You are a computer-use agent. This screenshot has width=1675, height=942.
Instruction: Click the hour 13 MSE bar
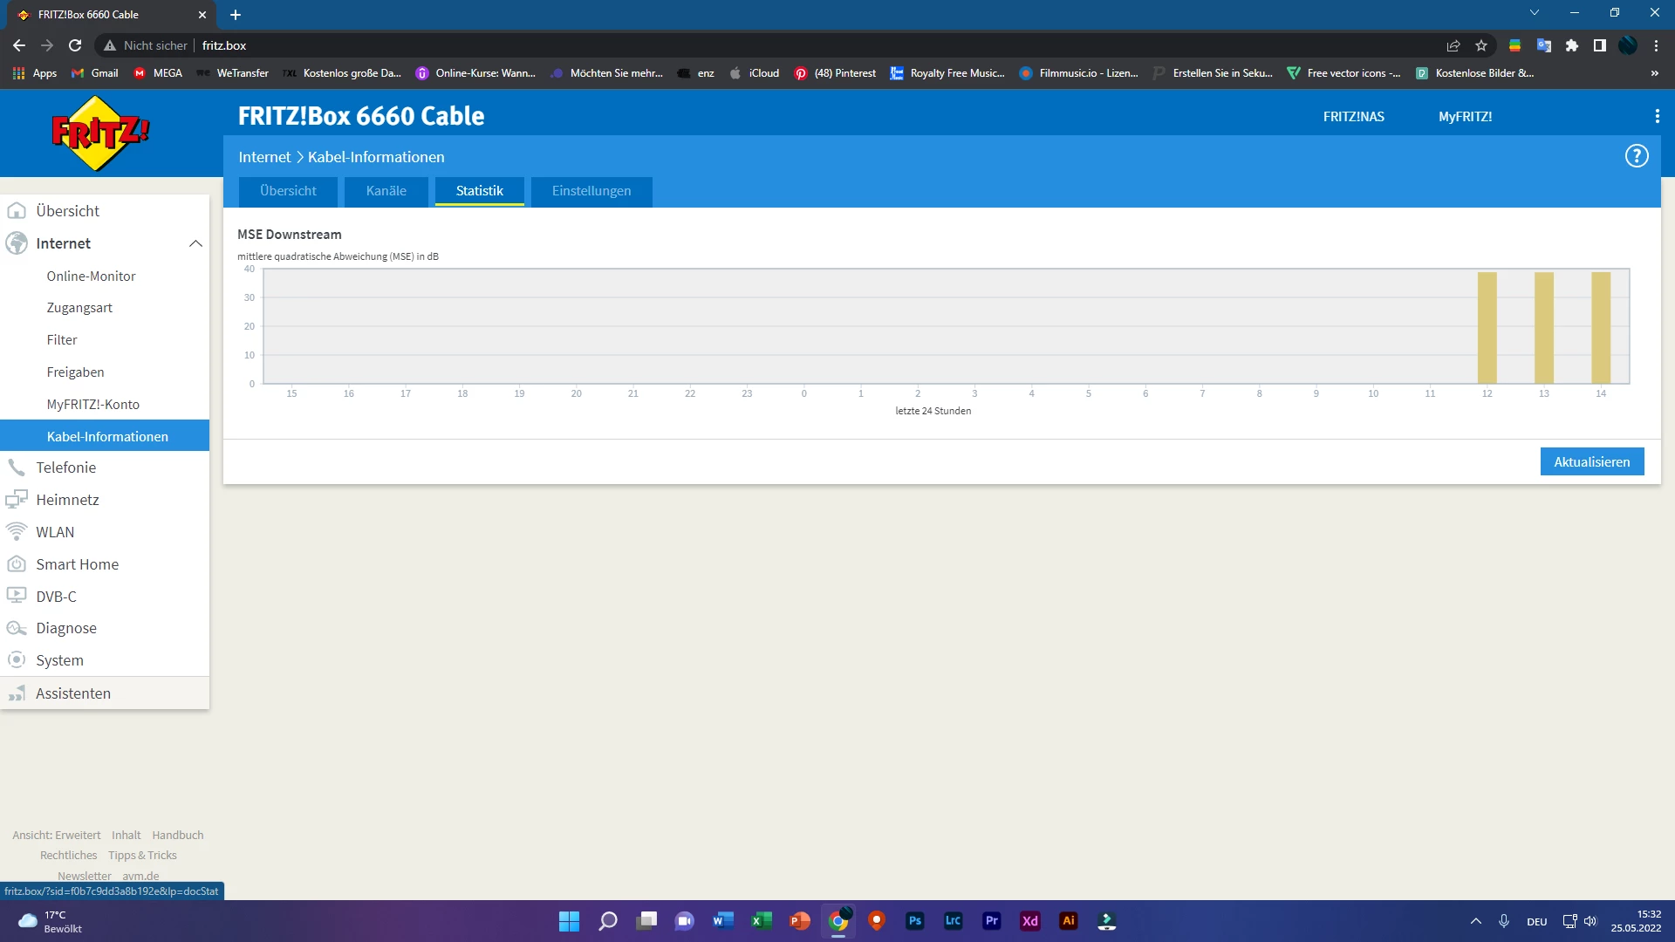point(1543,328)
